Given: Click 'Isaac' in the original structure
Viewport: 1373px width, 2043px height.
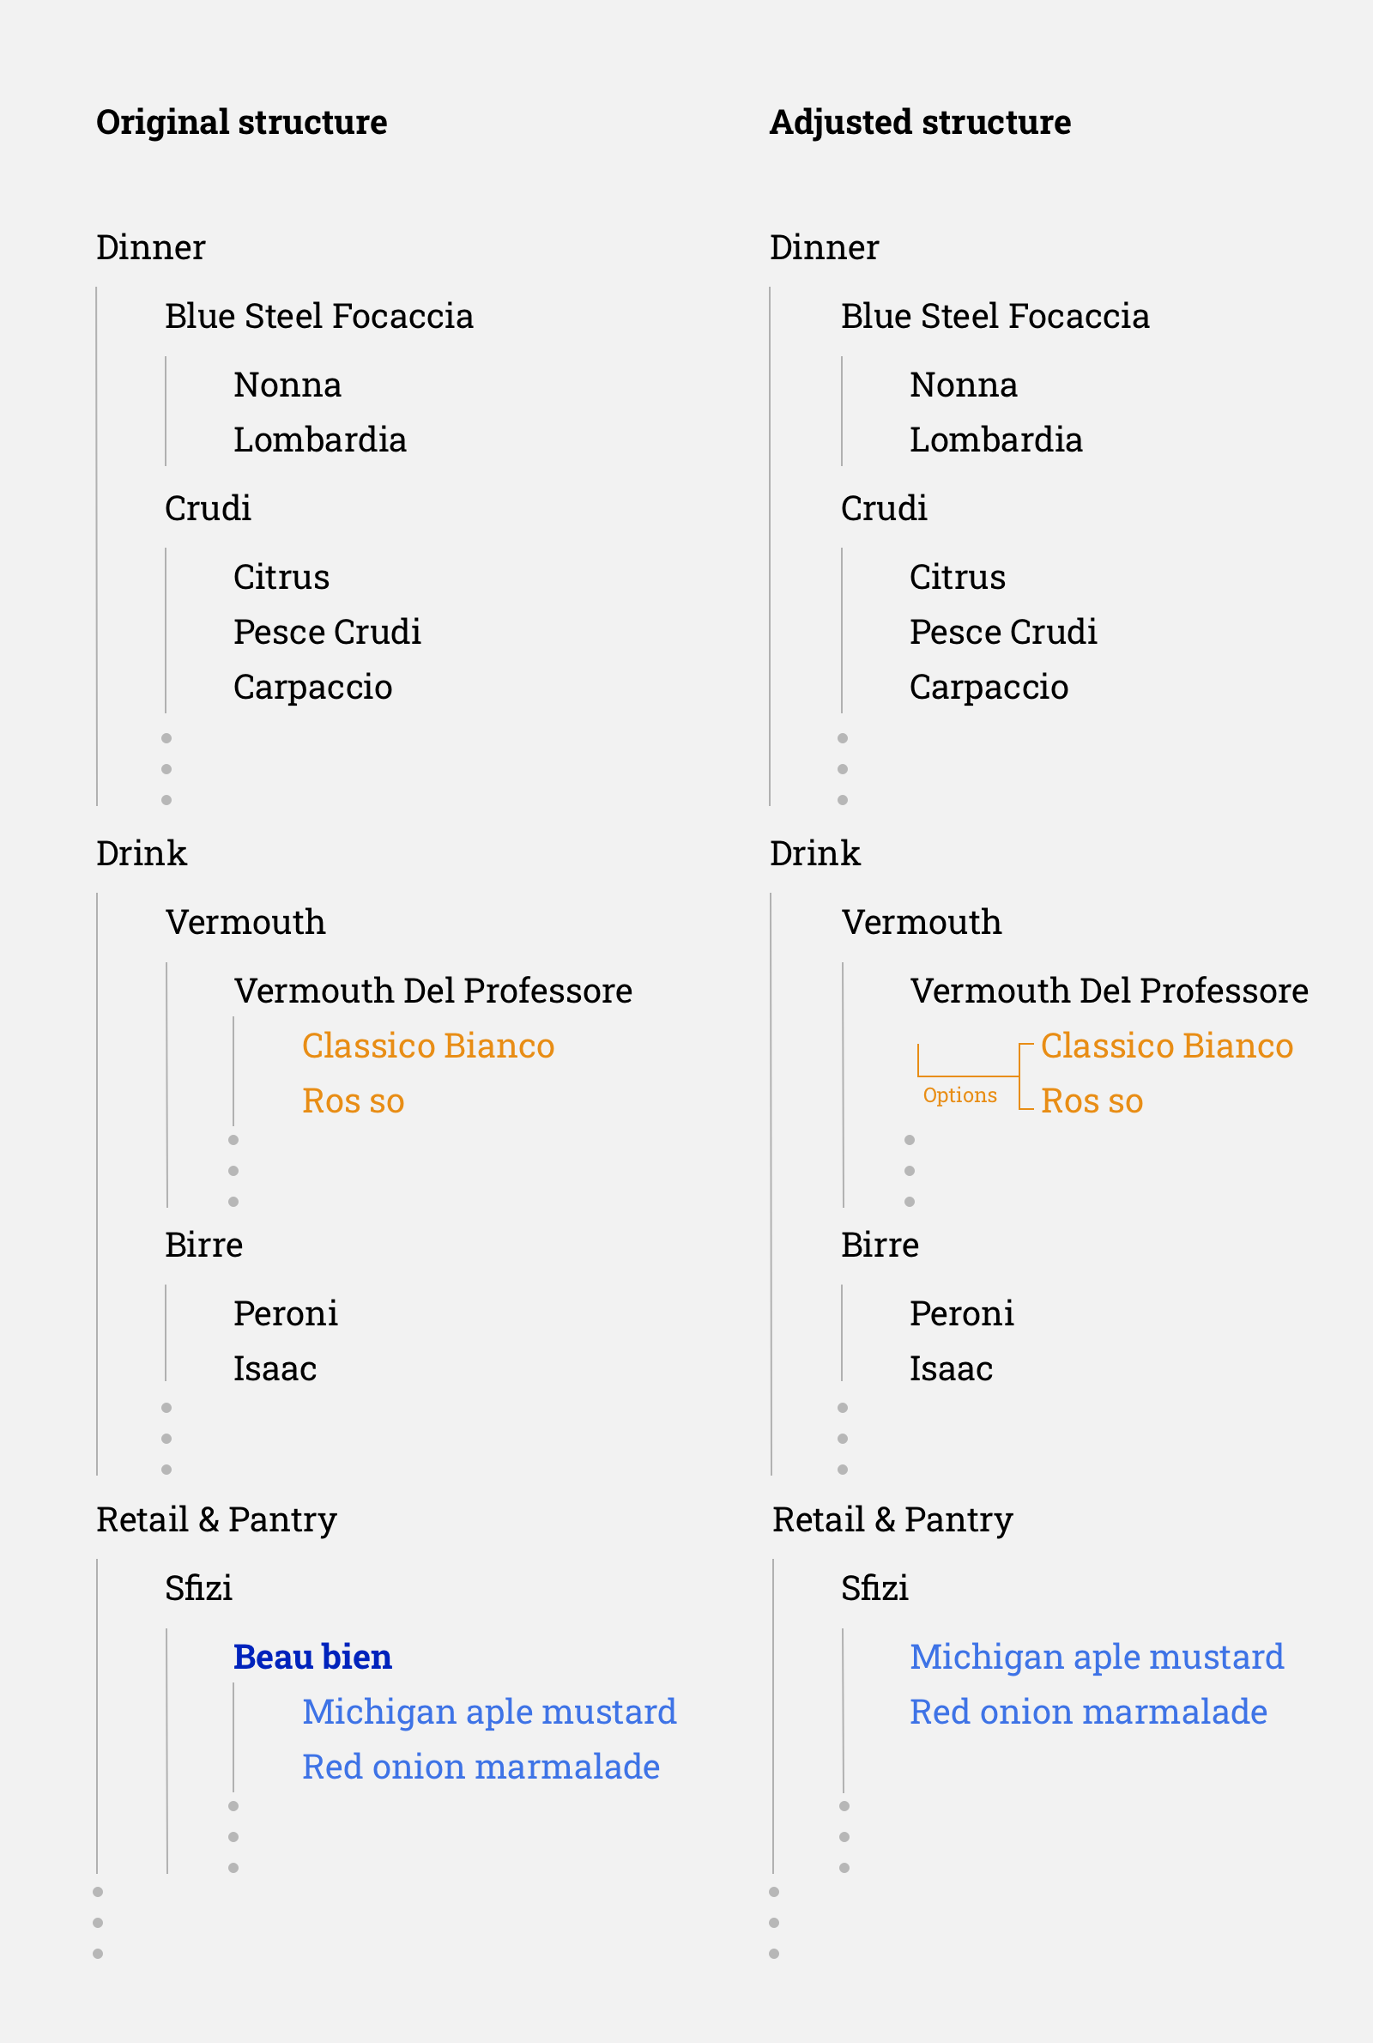Looking at the screenshot, I should coord(275,1368).
